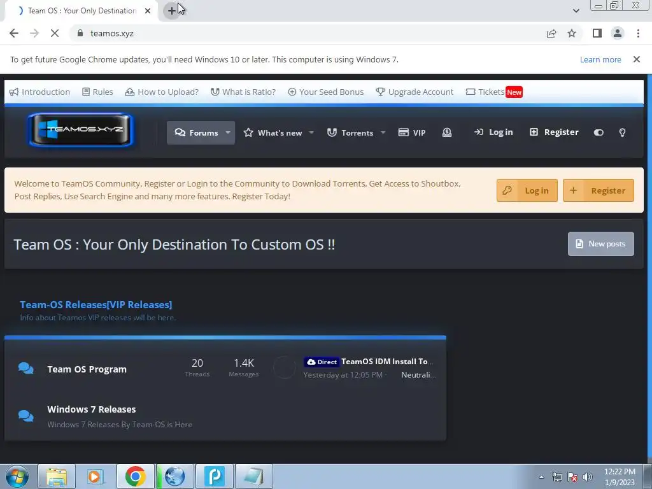The width and height of the screenshot is (652, 489).
Task: Click the notepad taskbar icon
Action: pyautogui.click(x=254, y=476)
